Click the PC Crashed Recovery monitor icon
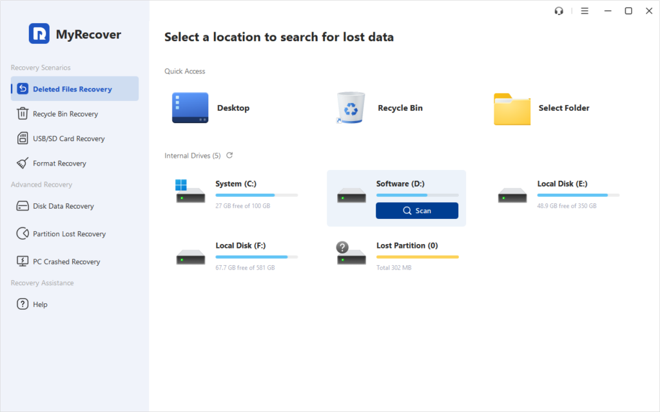The image size is (660, 412). (23, 261)
